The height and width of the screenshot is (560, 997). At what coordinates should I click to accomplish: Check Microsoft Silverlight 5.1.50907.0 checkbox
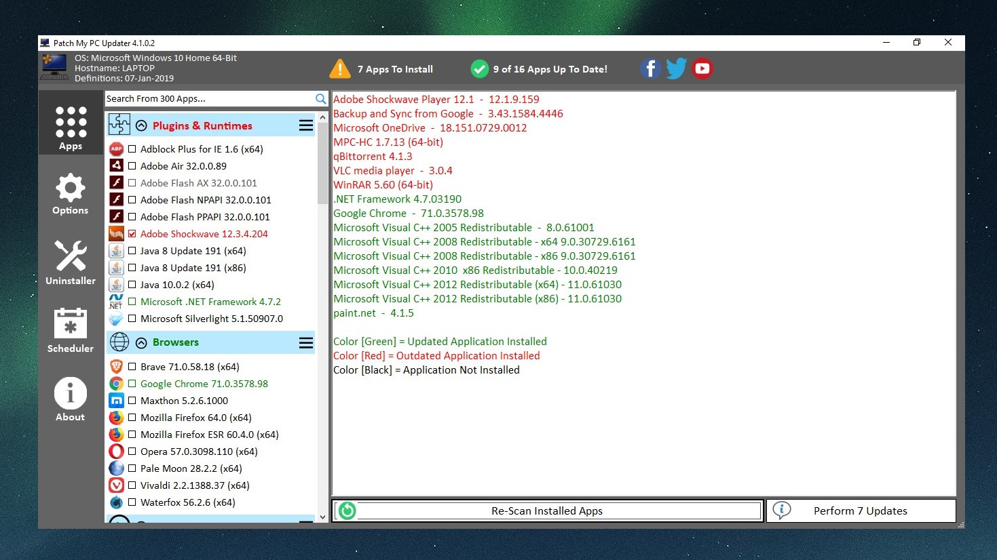tap(132, 319)
